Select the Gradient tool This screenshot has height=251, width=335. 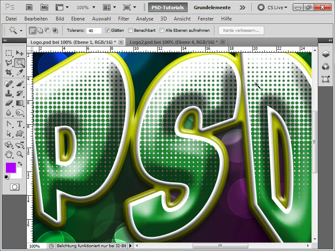click(x=20, y=103)
